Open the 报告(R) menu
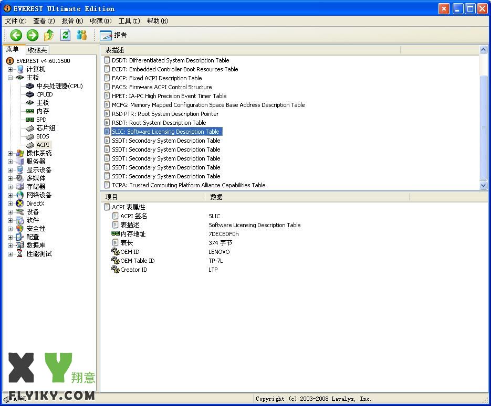This screenshot has width=491, height=406. (72, 21)
